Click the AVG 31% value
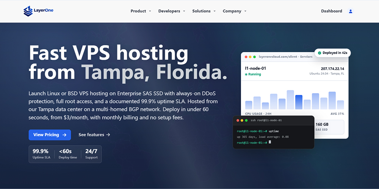Screen dimensions: 379x189 [x=337, y=113]
